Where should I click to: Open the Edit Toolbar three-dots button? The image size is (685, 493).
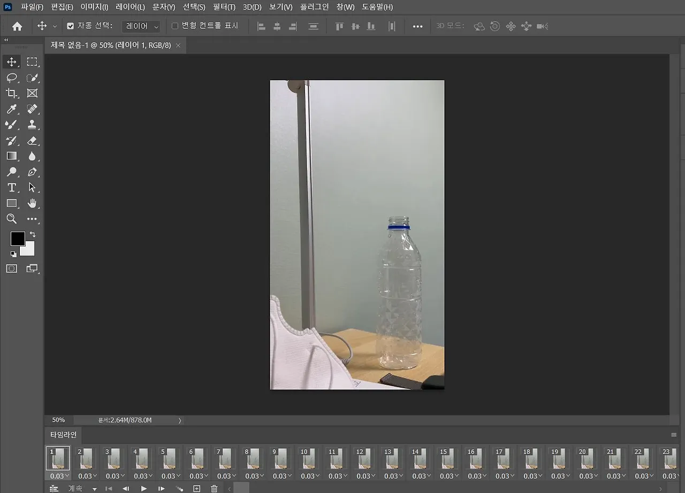click(x=32, y=219)
